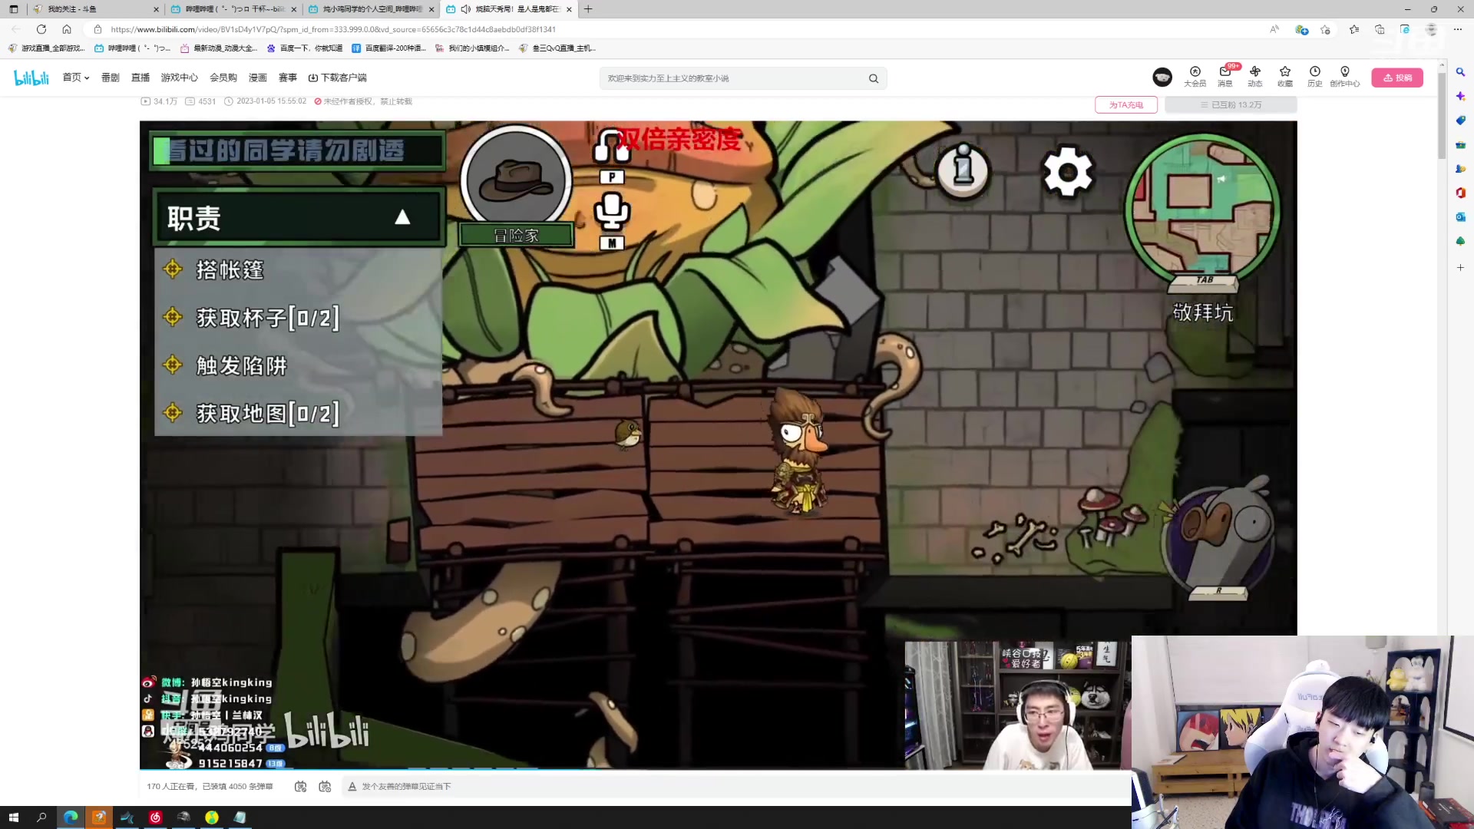Click the 冒险家 role hat portrait
This screenshot has width=1474, height=829.
tap(516, 181)
